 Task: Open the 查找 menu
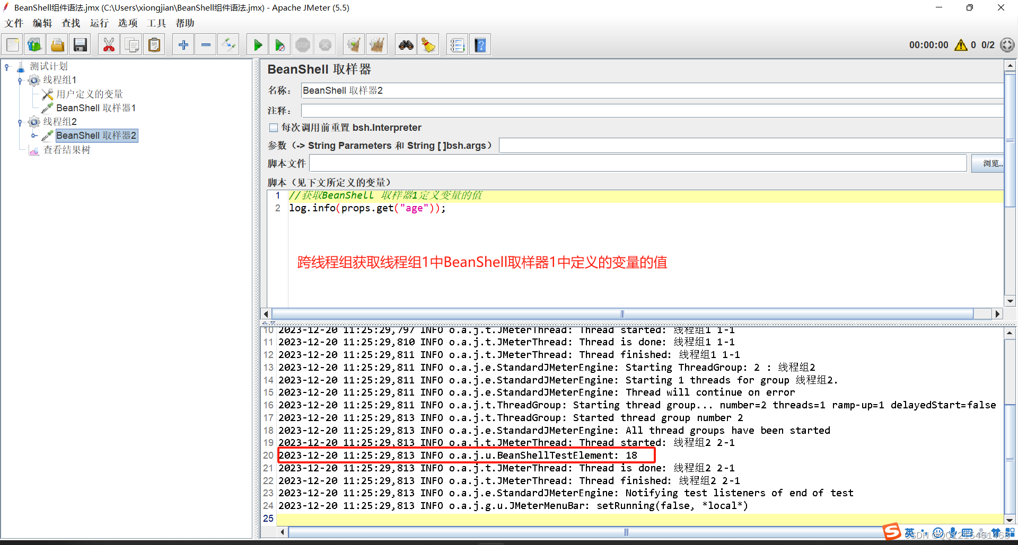[71, 23]
